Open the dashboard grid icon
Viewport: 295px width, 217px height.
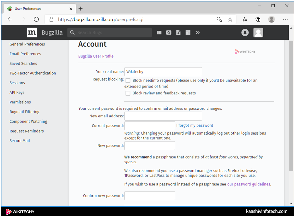[188, 33]
